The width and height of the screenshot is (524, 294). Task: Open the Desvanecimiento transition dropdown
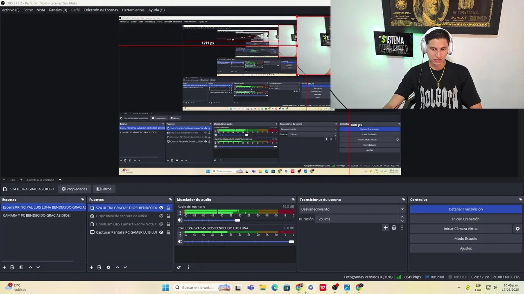[352, 209]
